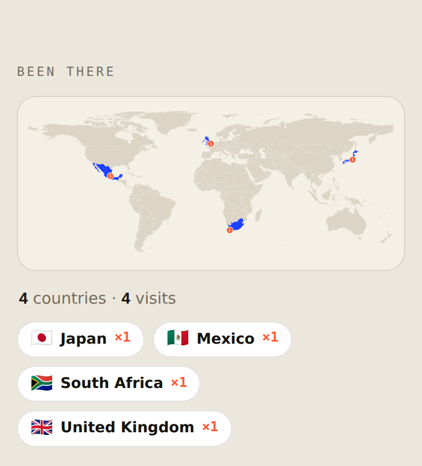Click the highlighted Mexico region on map
422x466 pixels.
tap(103, 169)
